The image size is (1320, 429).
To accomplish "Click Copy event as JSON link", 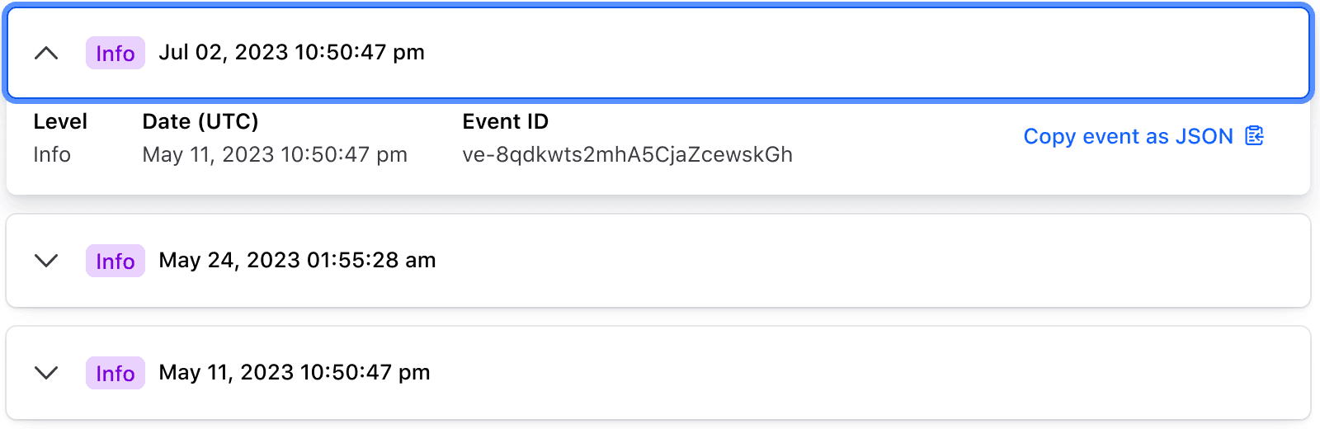I will tap(1128, 136).
